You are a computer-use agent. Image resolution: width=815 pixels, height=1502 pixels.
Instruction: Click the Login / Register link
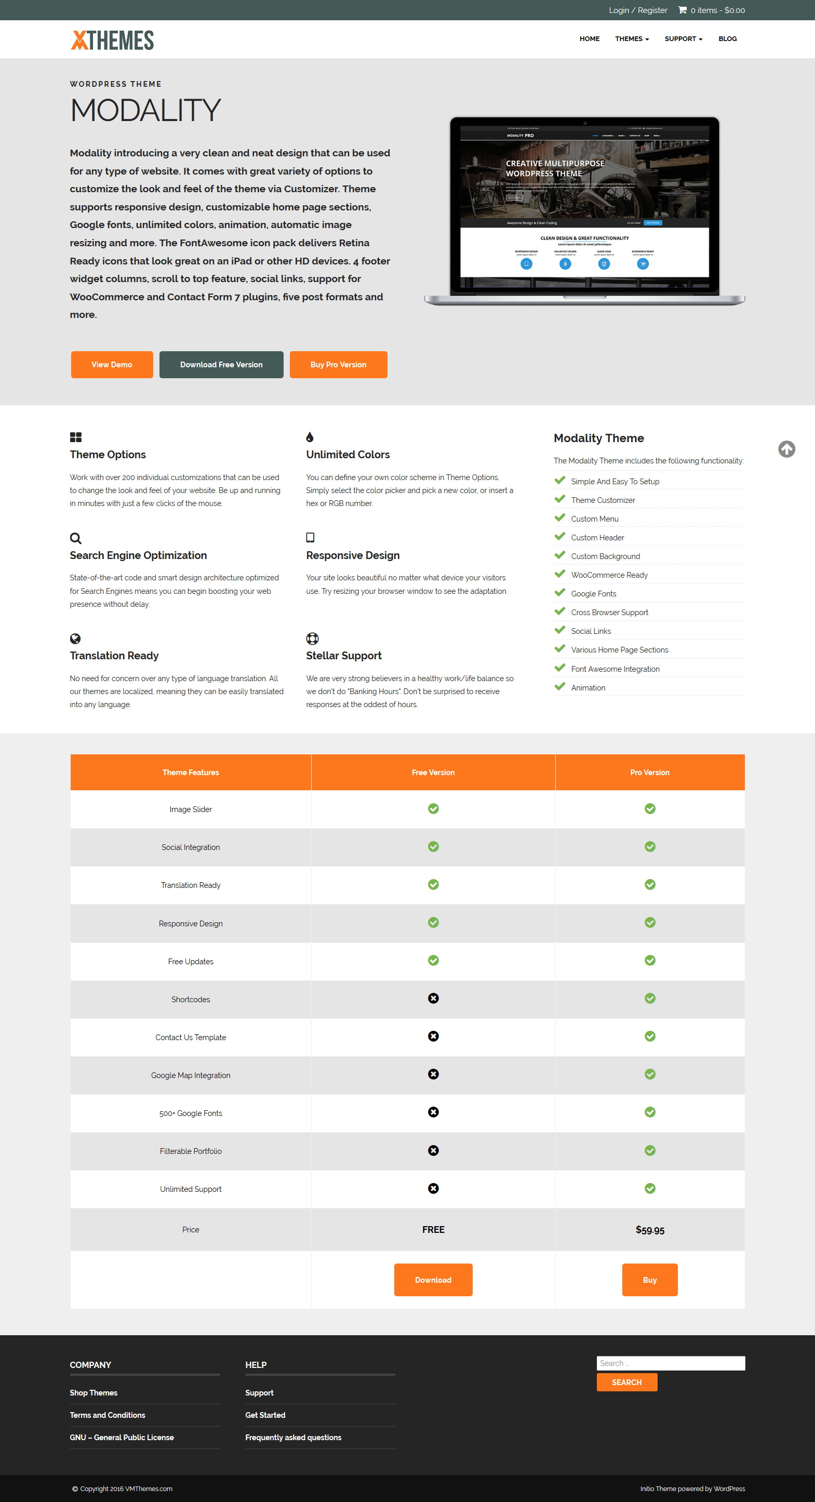638,10
